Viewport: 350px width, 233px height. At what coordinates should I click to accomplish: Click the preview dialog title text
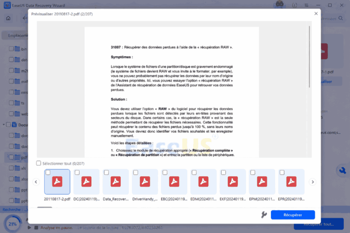coord(62,14)
